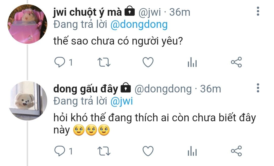Reply to jwi's tweet about người yêu

tap(60, 62)
